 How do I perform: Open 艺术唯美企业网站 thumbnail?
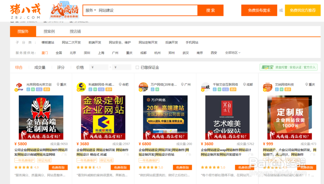pos(227,117)
